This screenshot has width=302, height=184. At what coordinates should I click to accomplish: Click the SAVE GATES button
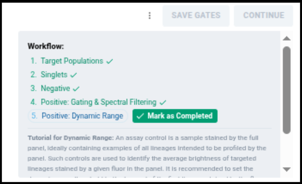[196, 16]
